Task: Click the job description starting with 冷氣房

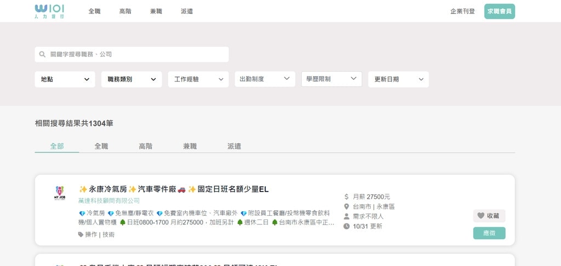Action: [x=207, y=218]
